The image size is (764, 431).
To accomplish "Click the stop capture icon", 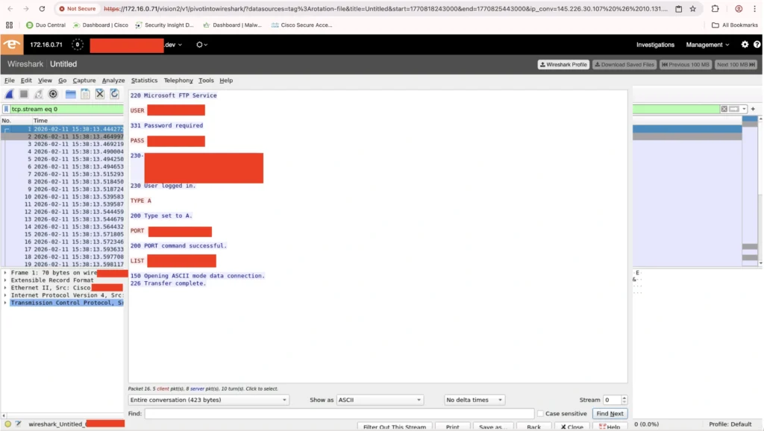I will click(x=25, y=93).
